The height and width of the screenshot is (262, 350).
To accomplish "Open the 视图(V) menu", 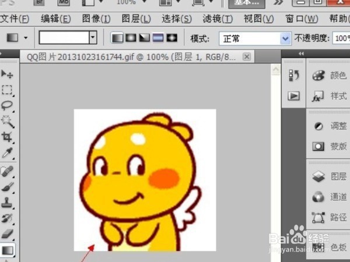I will (258, 19).
